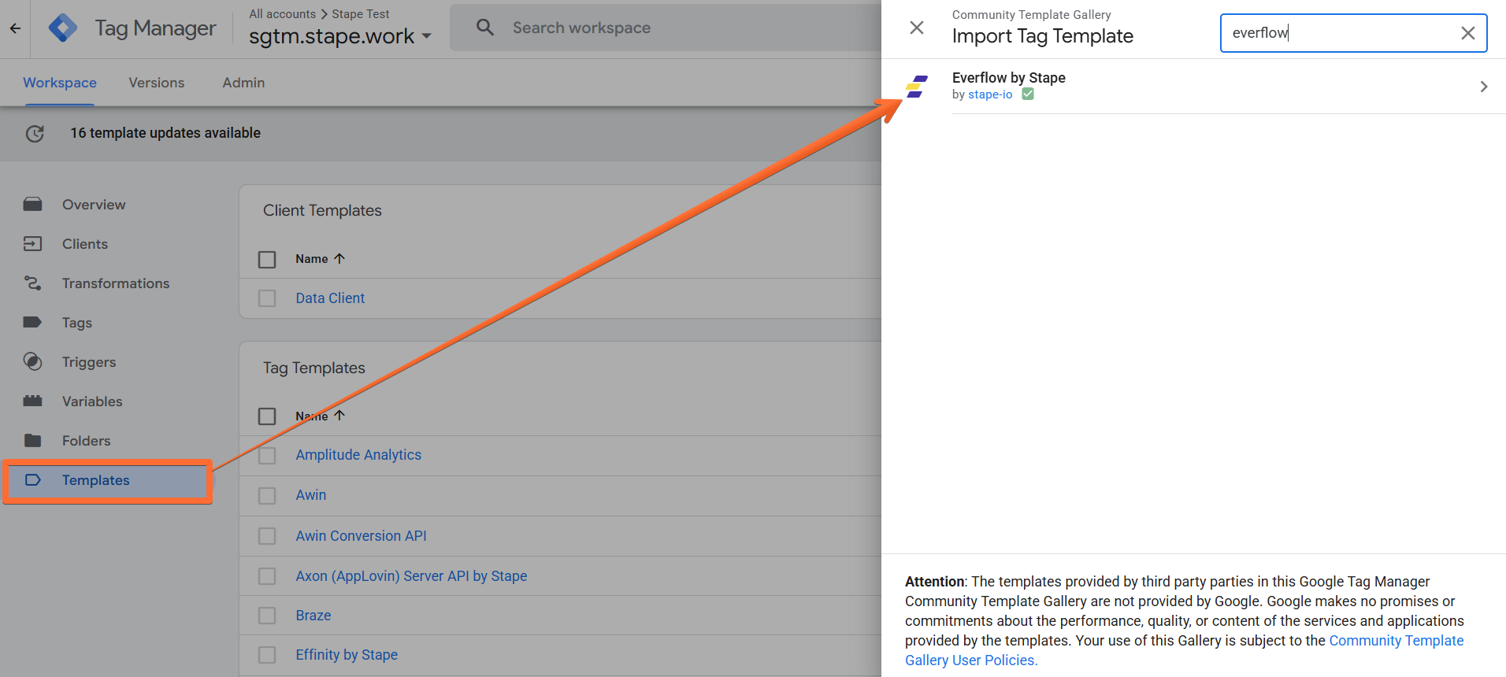Open the Effinity by Stape link
Screen dimensions: 1506x677
click(x=347, y=655)
